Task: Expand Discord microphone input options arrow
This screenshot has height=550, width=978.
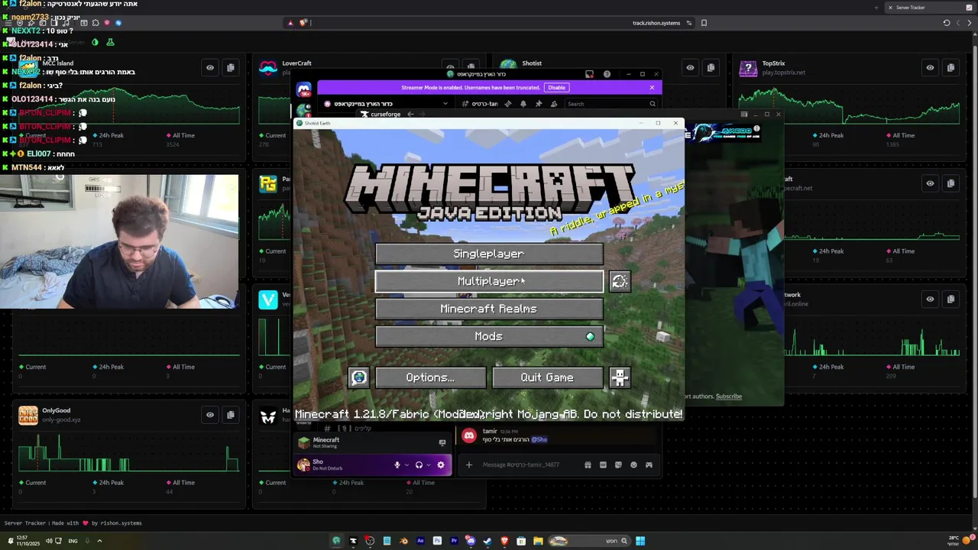Action: coord(406,464)
